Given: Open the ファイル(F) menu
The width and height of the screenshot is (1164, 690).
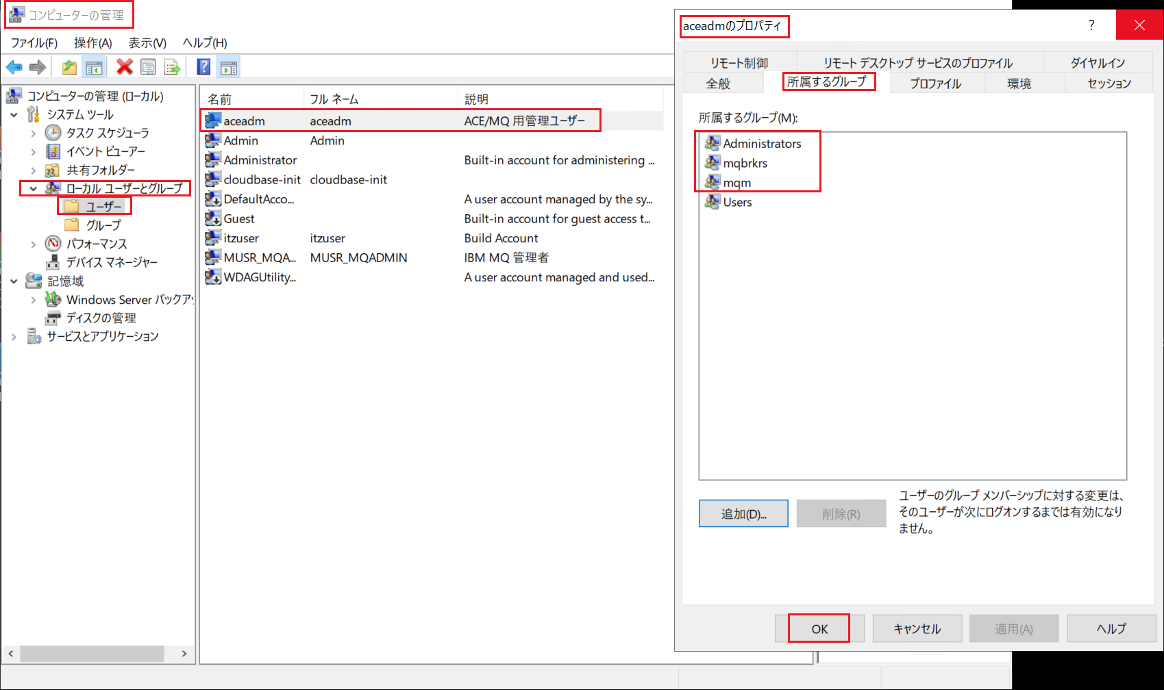Looking at the screenshot, I should pyautogui.click(x=34, y=42).
